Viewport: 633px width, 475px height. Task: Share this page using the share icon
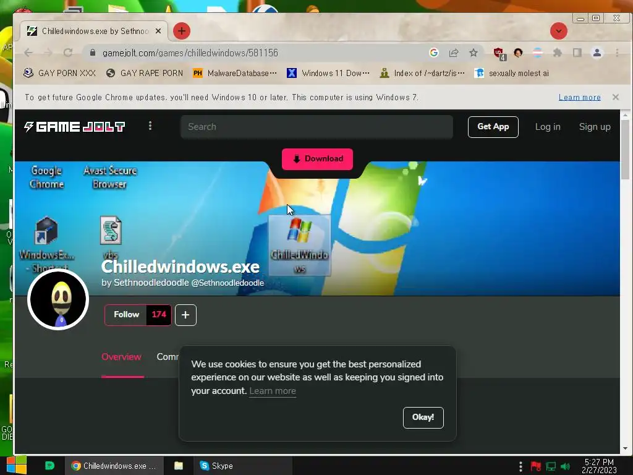pos(454,53)
